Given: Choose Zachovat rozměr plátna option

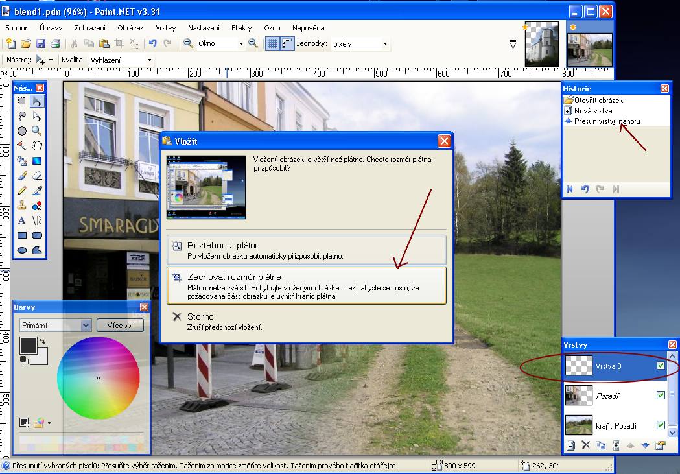Looking at the screenshot, I should [306, 285].
